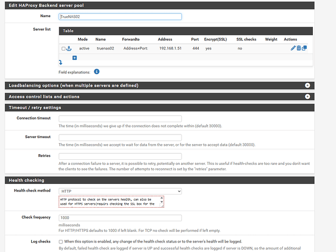
Task: Expand Access control lists and actions section
Action: tap(307, 96)
